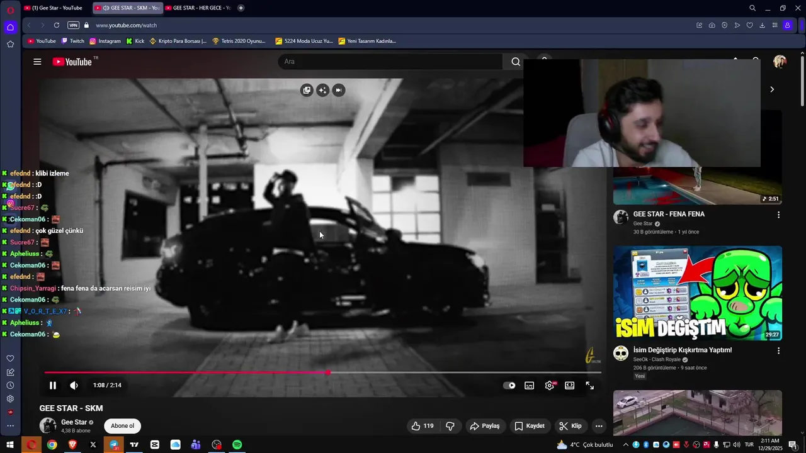Switch to theater mode
Screen dimensions: 806x453
[x=570, y=386]
